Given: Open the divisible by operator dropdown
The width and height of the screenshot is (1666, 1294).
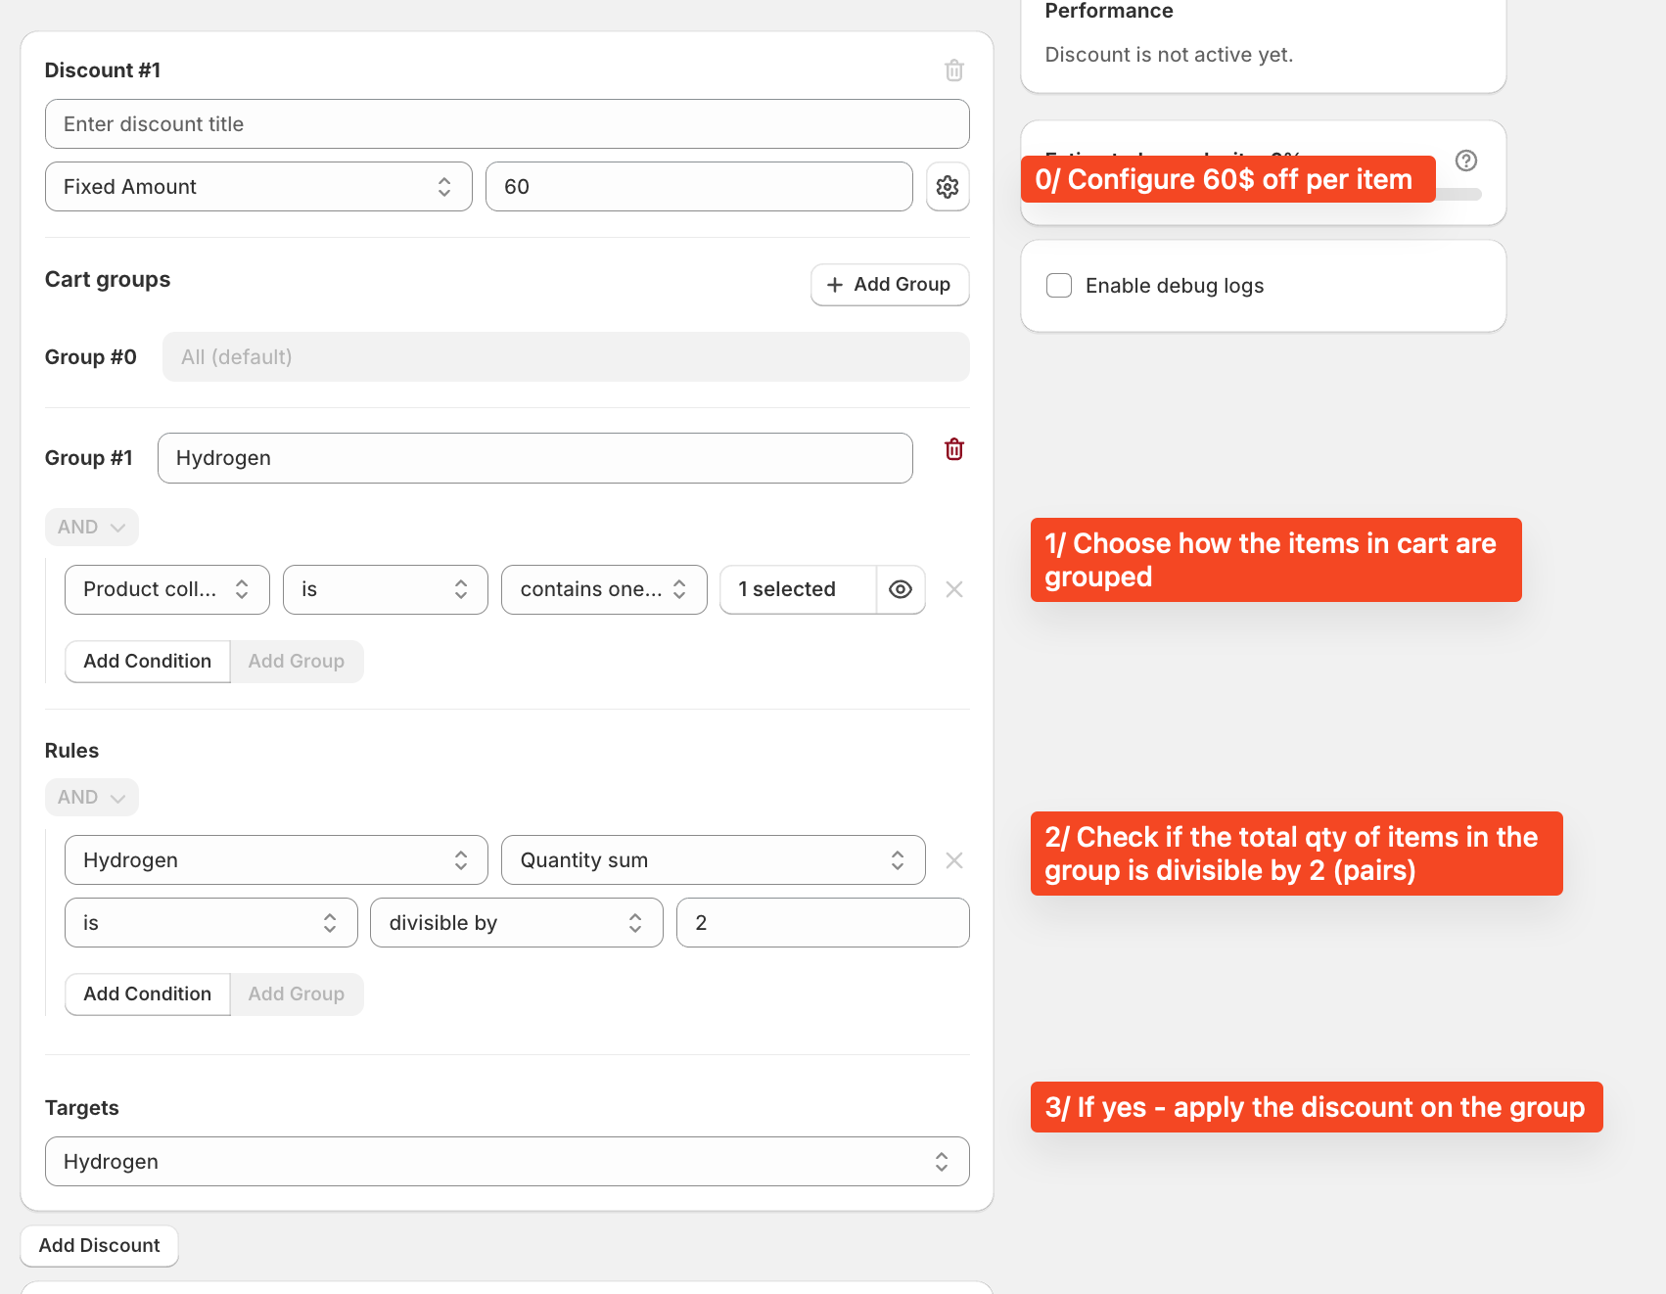Looking at the screenshot, I should coord(516,923).
